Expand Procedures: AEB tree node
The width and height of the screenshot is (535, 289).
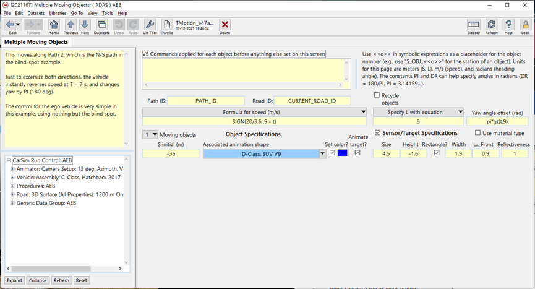(x=12, y=186)
